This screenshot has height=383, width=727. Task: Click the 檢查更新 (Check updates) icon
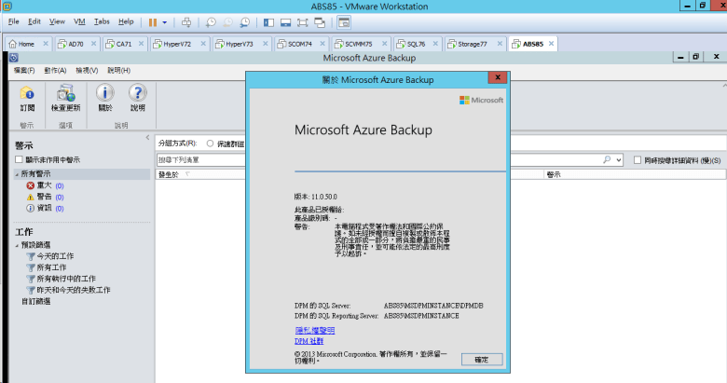tap(65, 97)
